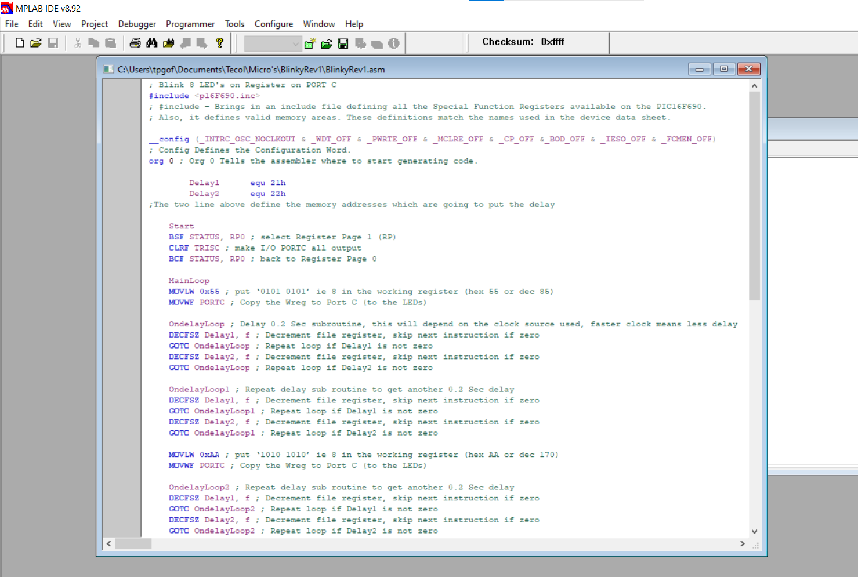Click the 'MainLoop' label in code
Viewport: 858px width, 577px height.
(189, 281)
